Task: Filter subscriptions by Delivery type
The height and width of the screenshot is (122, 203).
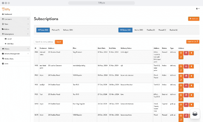Action: point(68,30)
